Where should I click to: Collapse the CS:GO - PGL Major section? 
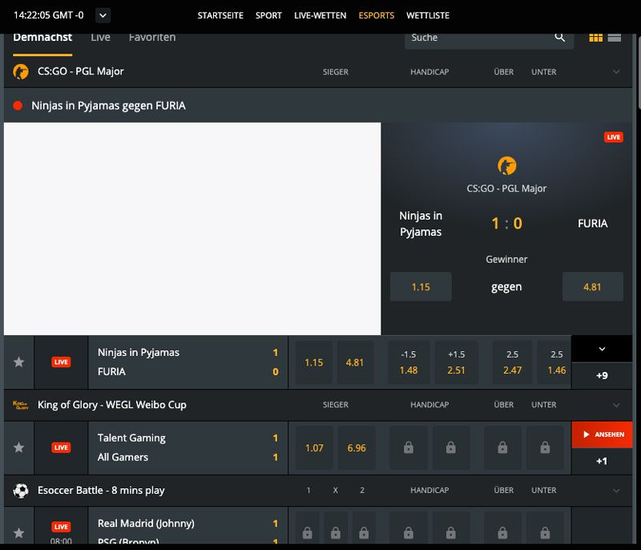[616, 72]
